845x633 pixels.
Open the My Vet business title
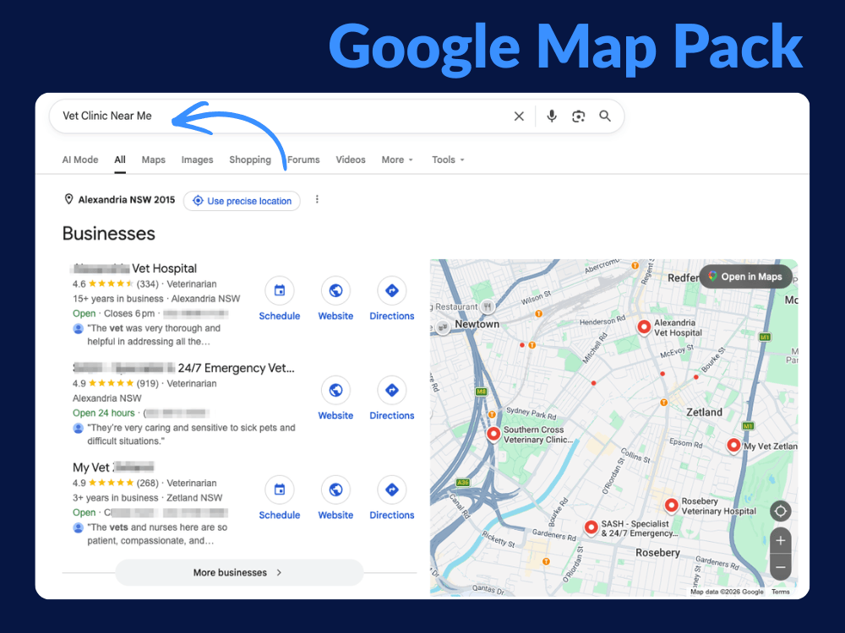tap(113, 468)
